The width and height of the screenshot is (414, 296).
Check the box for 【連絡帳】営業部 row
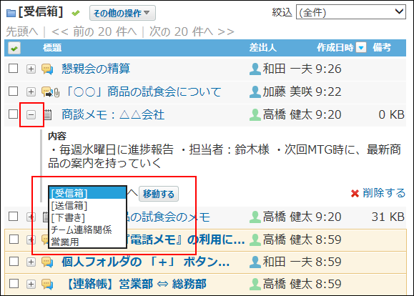click(x=14, y=284)
